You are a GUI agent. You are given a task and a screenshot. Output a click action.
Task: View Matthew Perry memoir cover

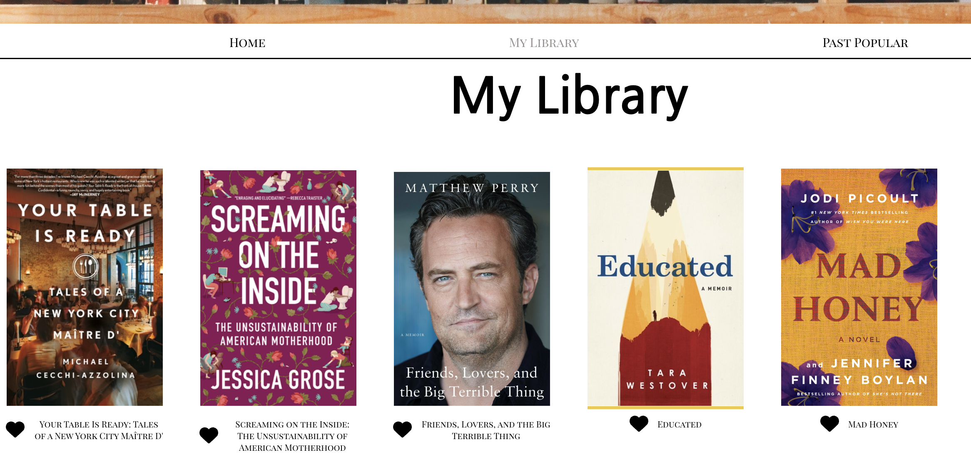pyautogui.click(x=472, y=289)
